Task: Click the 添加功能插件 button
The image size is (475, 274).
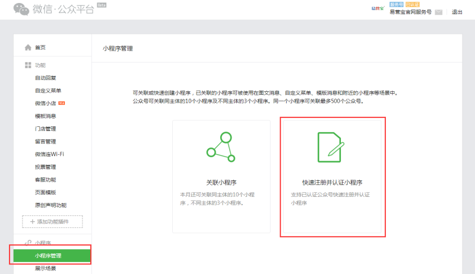Action: coord(52,221)
